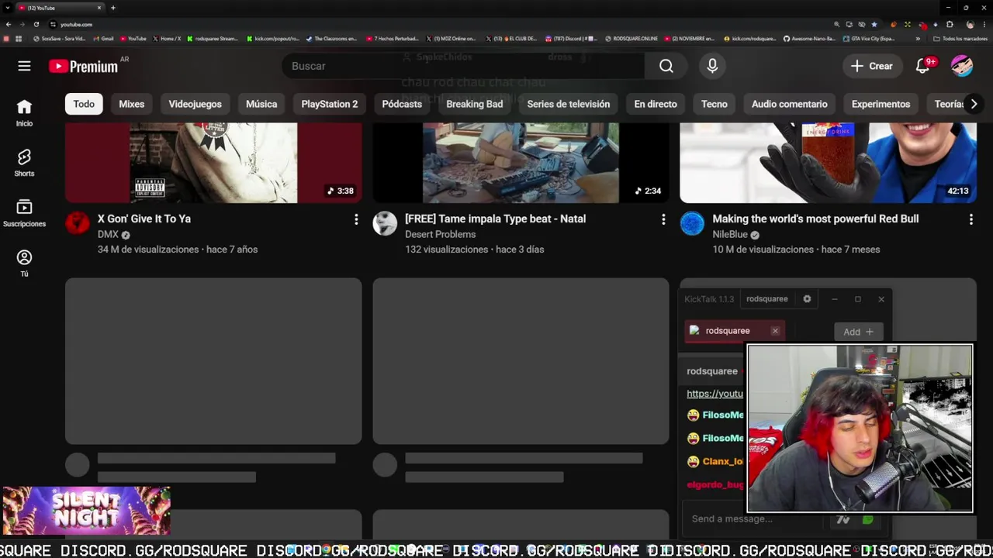This screenshot has height=558, width=993.
Task: Open the DMX video thumbnail
Action: click(213, 163)
